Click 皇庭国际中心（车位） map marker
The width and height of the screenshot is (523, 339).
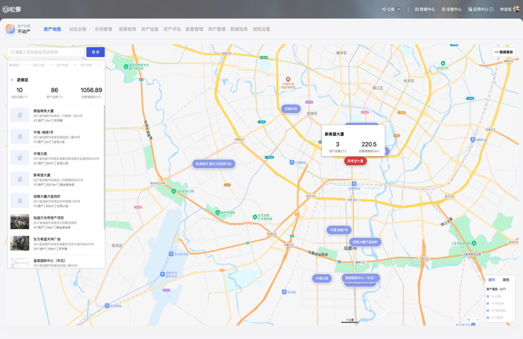(360, 278)
